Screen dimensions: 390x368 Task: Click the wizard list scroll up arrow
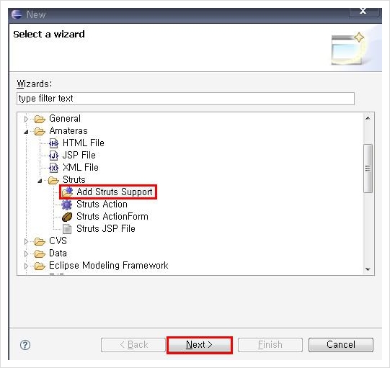[x=368, y=119]
